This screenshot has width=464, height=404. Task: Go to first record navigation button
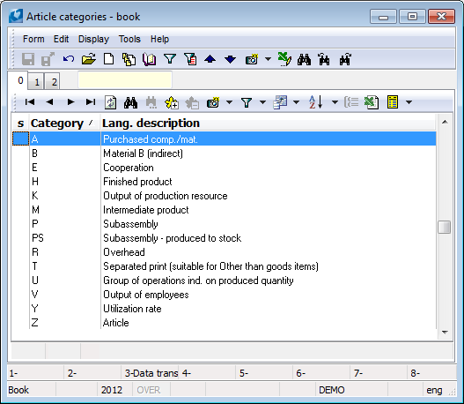tap(30, 102)
